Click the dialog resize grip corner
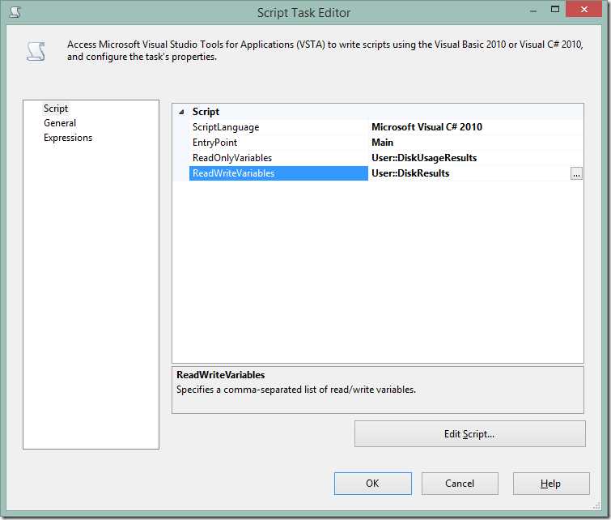Viewport: 611px width, 520px height. tap(596, 506)
